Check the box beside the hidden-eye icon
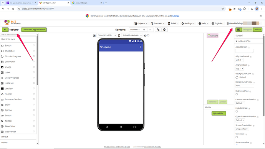Screen dimensions: 265x149 pyautogui.click(x=148, y=35)
